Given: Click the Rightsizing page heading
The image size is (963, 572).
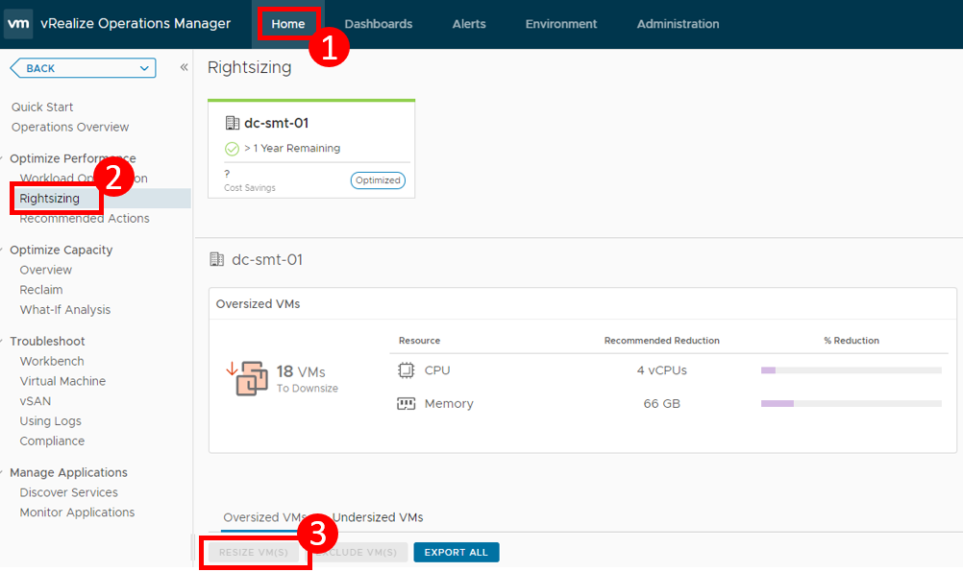Looking at the screenshot, I should pyautogui.click(x=249, y=67).
